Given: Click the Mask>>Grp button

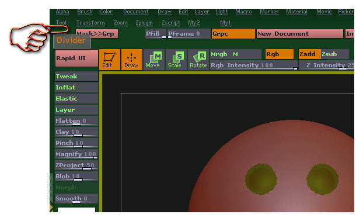Looking at the screenshot, I should pos(97,34).
